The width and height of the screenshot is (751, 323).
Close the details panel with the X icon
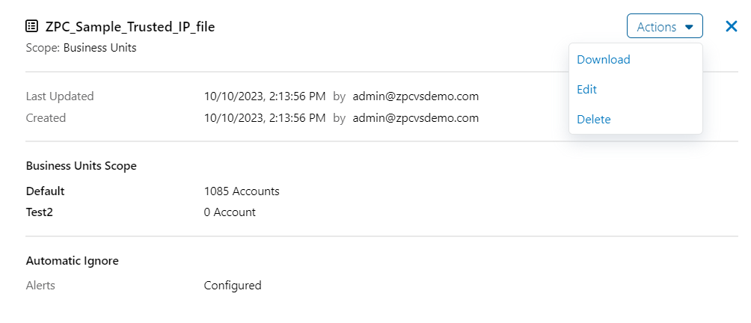coord(732,26)
